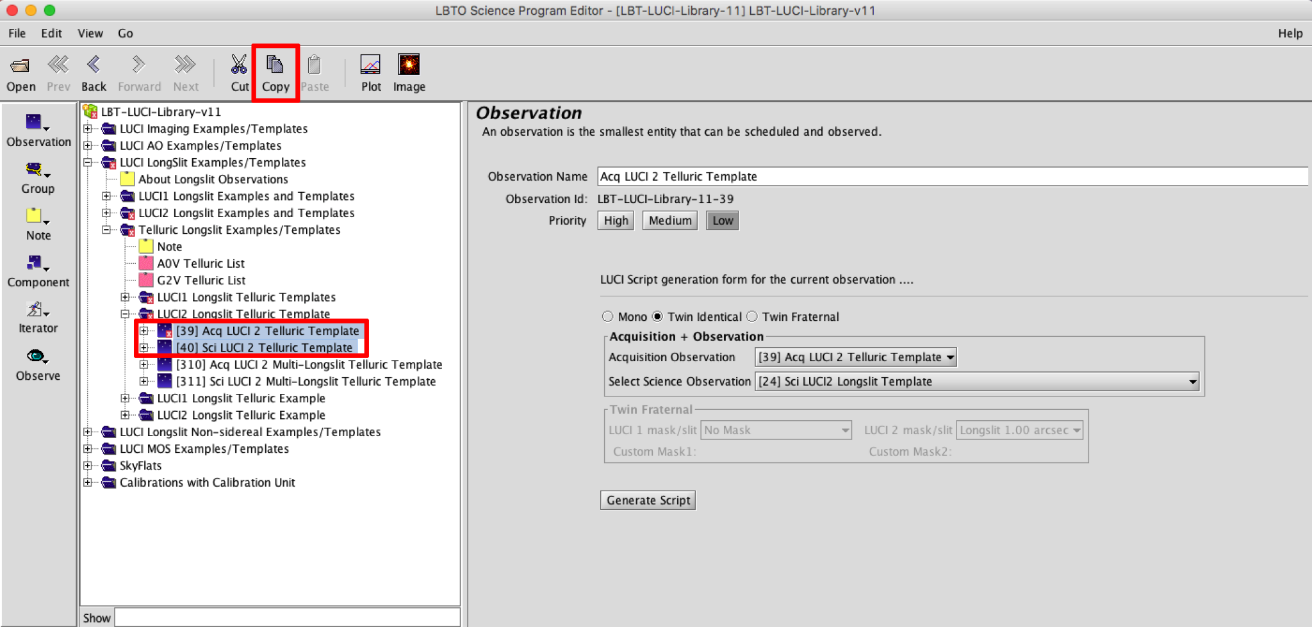Screen dimensions: 1312x627
Task: Set priority to Medium
Action: point(670,220)
